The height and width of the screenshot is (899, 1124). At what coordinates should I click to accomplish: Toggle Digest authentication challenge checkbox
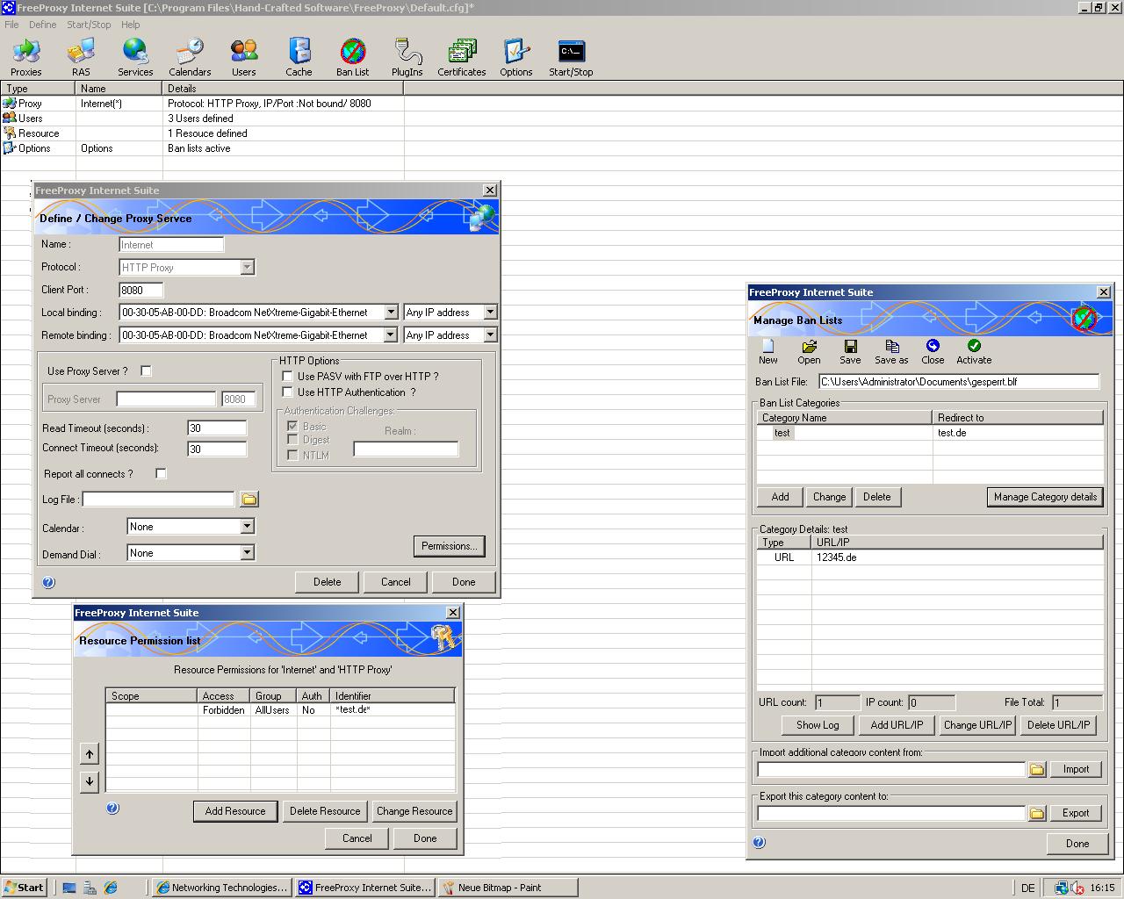pyautogui.click(x=292, y=440)
